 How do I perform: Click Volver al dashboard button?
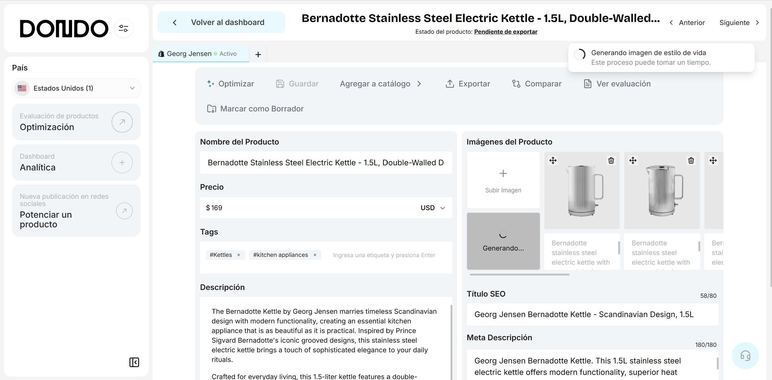(221, 22)
